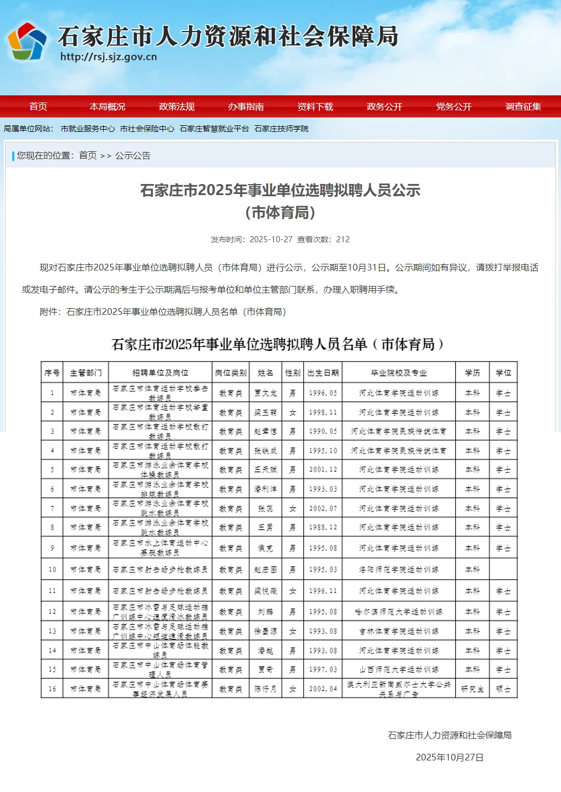Click the announcement title heading
Image resolution: width=561 pixels, height=792 pixels.
click(280, 192)
